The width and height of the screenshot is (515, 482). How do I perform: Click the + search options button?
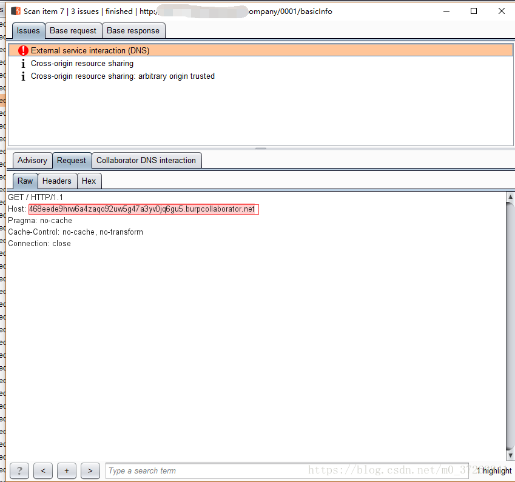67,471
